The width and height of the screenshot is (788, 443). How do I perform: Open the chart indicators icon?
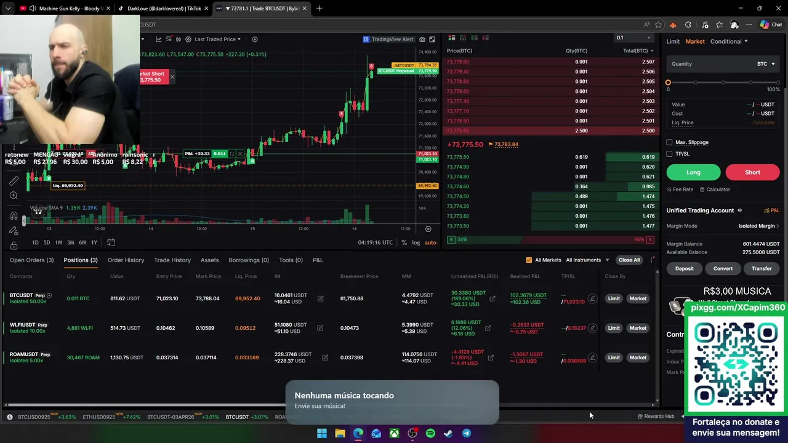coord(158,39)
